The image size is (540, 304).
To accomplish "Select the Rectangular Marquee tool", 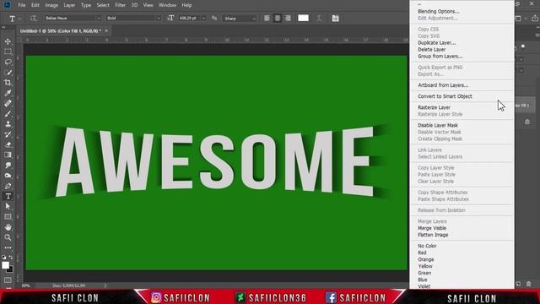I will [8, 52].
